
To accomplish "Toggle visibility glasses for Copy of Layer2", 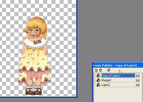I will click(138, 76).
